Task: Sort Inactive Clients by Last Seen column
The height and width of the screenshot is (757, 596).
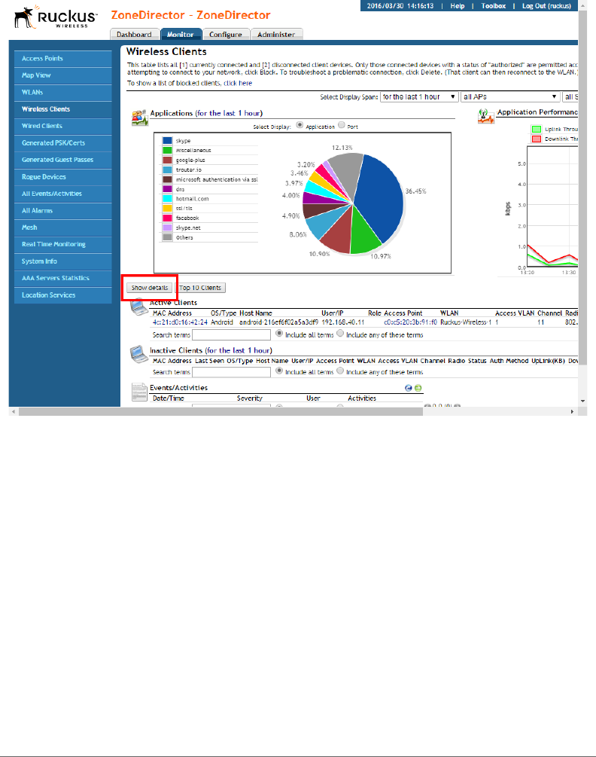Action: point(209,361)
